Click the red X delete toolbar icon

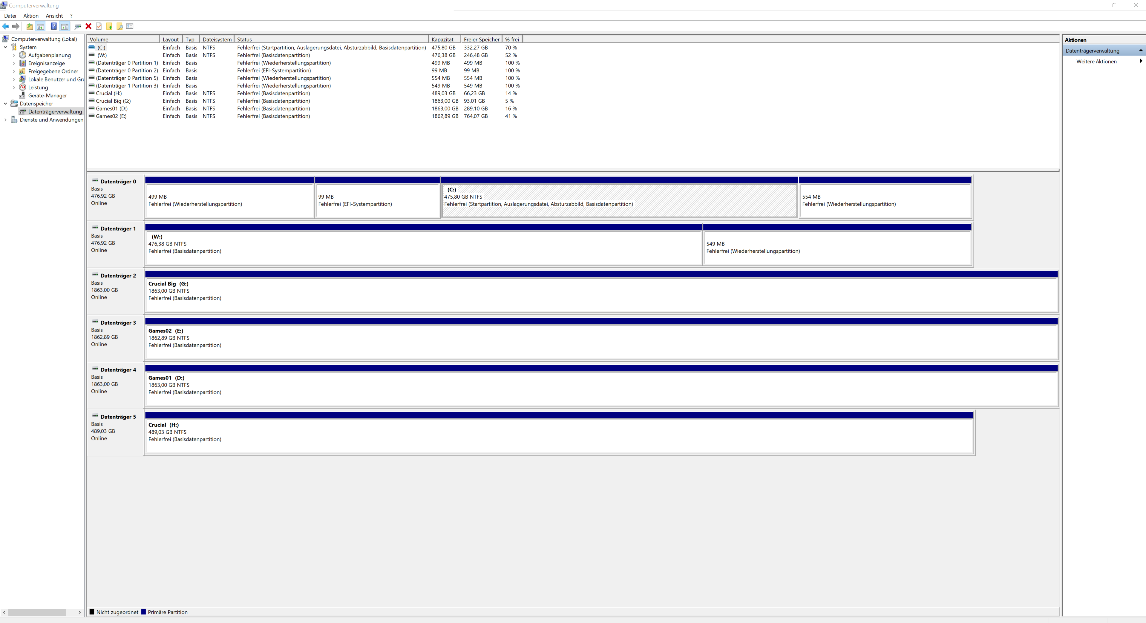coord(88,26)
